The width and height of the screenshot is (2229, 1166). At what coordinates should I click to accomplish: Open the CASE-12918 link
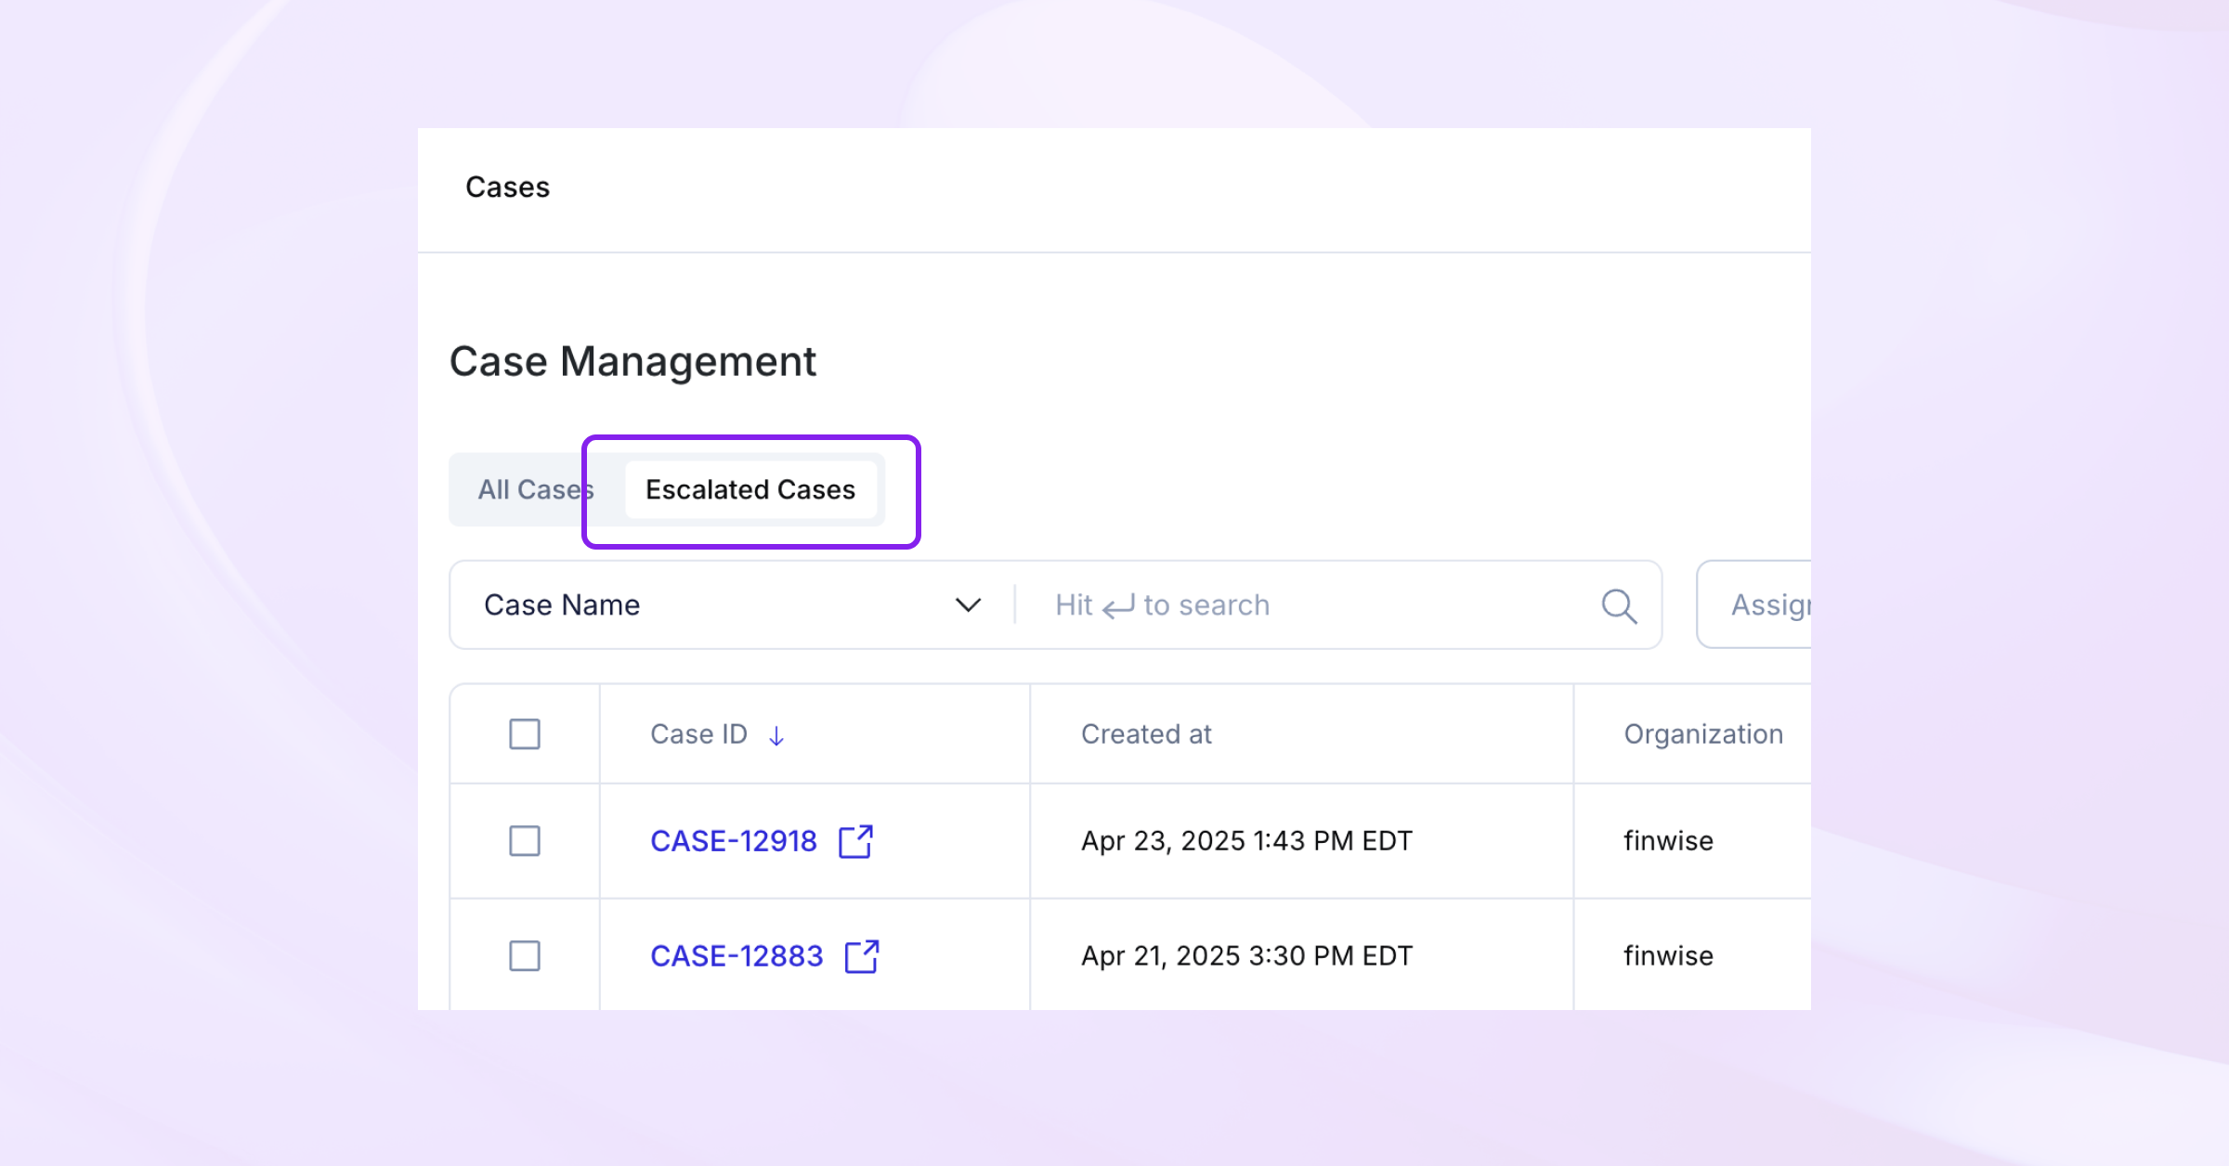pyautogui.click(x=733, y=841)
